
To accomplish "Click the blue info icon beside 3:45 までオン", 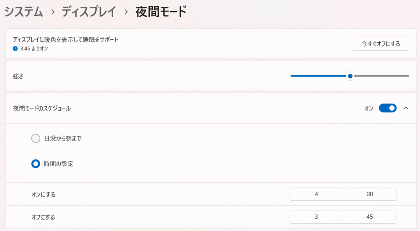I will [15, 48].
